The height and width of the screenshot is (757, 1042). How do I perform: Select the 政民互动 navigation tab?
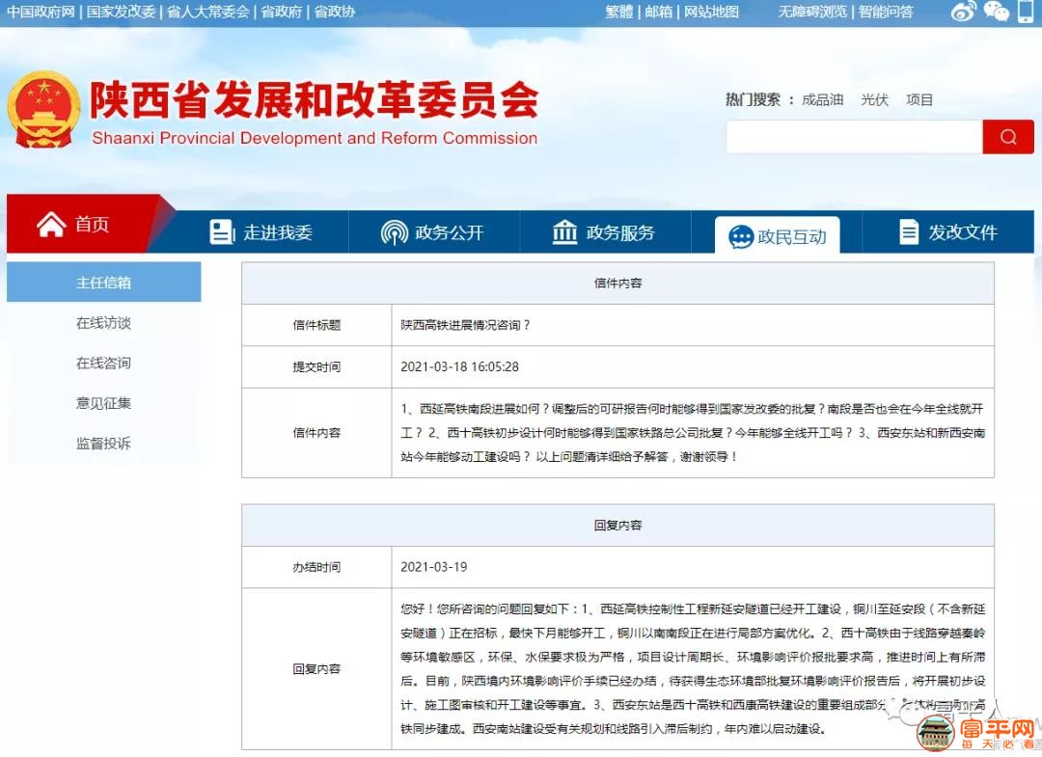tap(777, 235)
